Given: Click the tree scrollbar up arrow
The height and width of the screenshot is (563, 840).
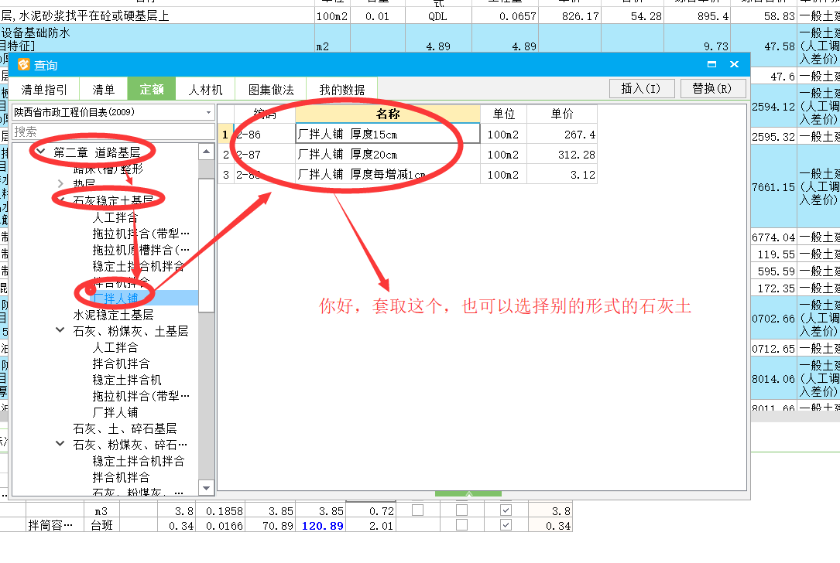Looking at the screenshot, I should click(206, 152).
